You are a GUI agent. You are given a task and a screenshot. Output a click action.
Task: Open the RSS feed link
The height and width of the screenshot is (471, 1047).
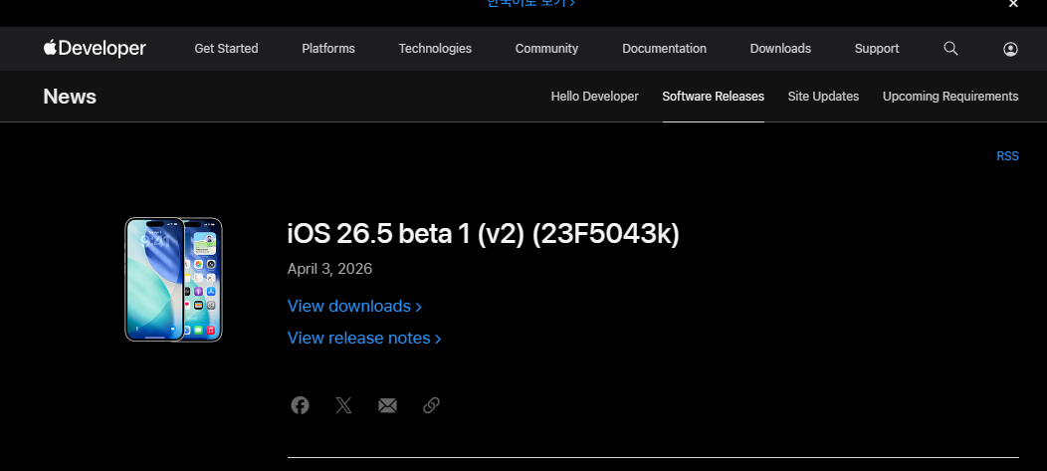pyautogui.click(x=1007, y=156)
